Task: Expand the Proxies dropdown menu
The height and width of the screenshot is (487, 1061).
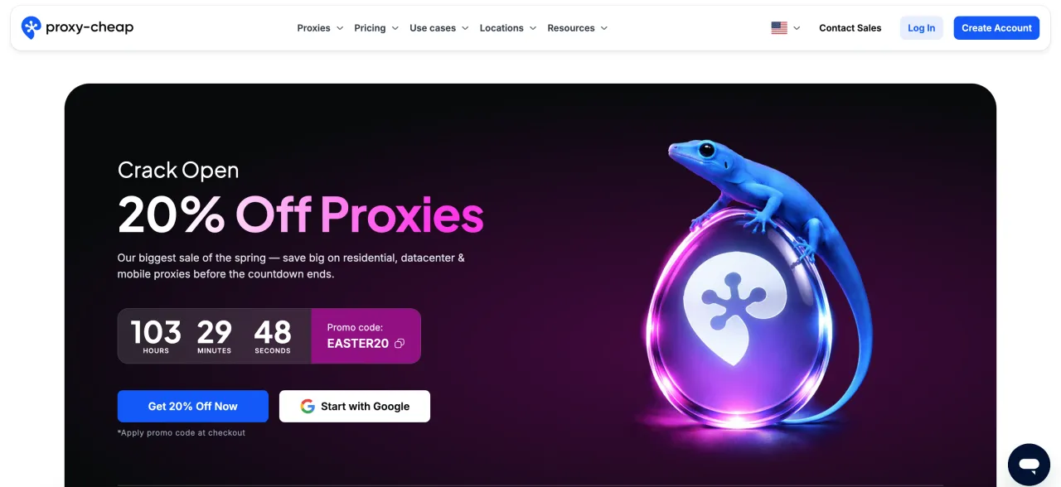Action: (x=320, y=28)
